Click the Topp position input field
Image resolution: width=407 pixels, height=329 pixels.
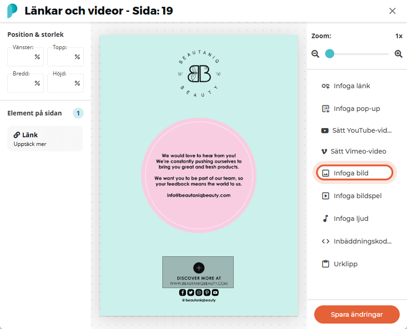[x=65, y=57]
